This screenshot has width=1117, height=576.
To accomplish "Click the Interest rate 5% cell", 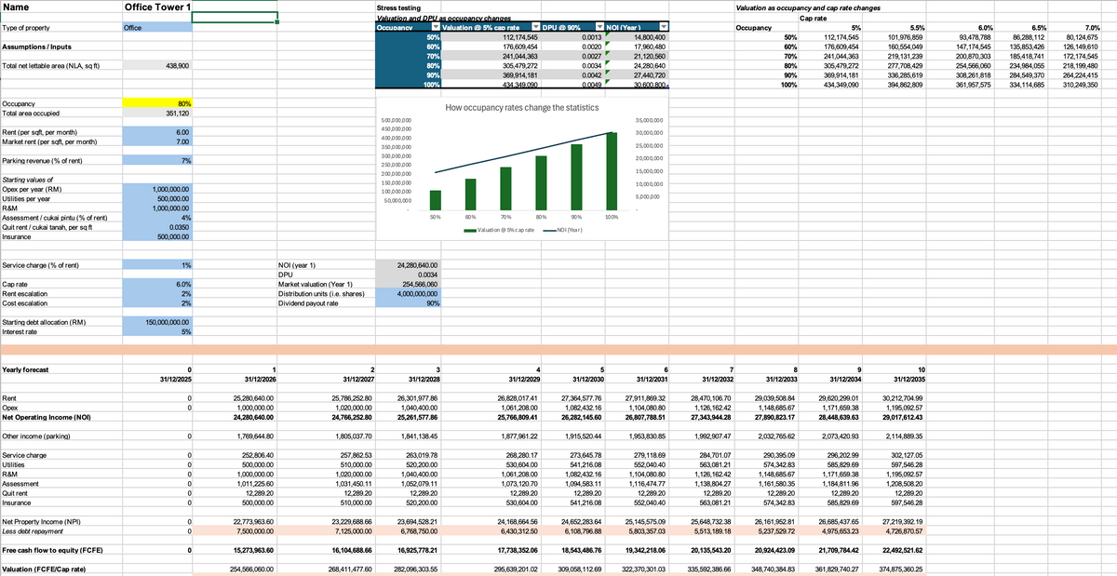I will pos(158,331).
